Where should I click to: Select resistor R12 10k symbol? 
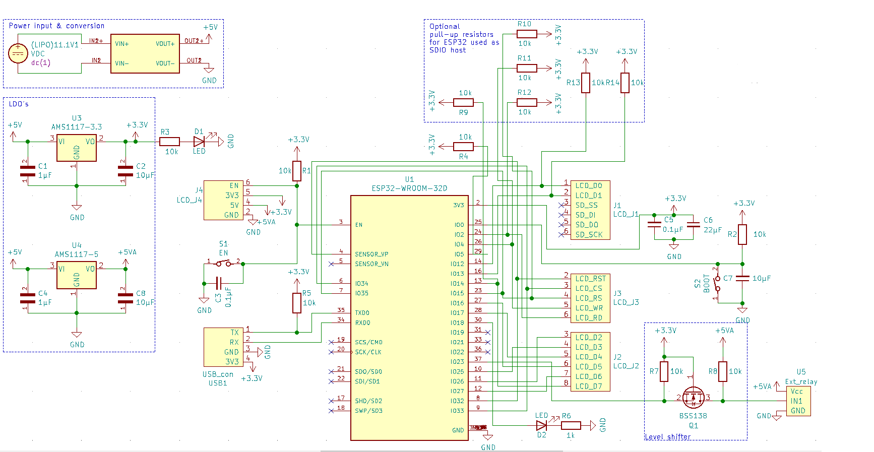tap(527, 102)
